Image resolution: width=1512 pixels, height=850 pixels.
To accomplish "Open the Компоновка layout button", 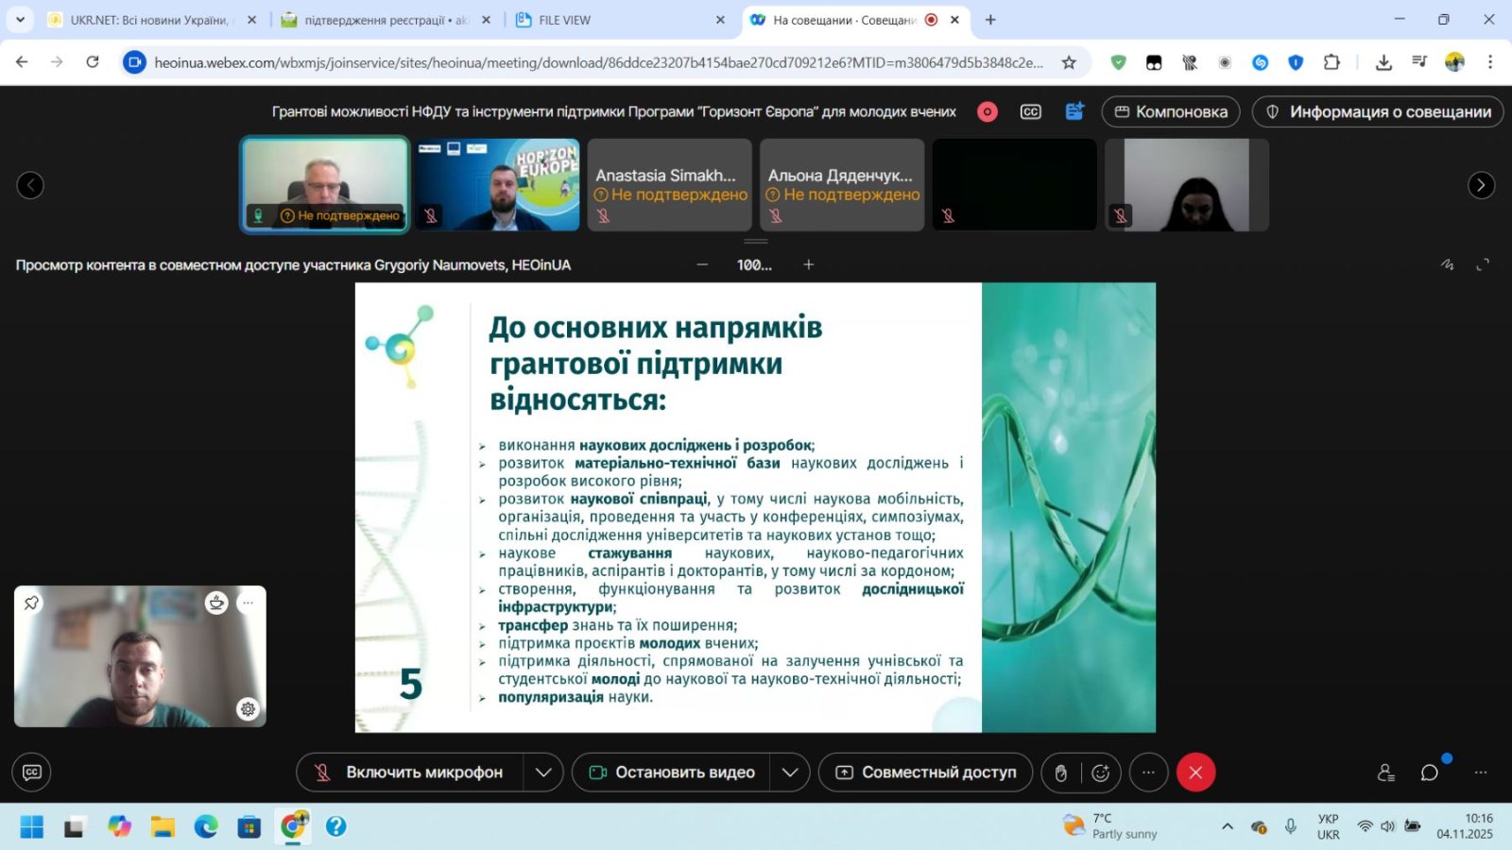I will coord(1171,111).
